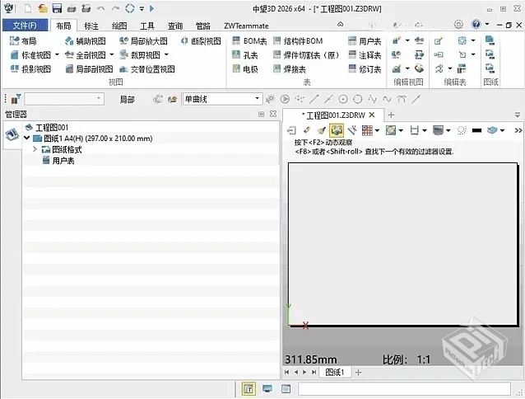This screenshot has width=525, height=399.
Task: Insert a 注释表 annotation table
Action: click(x=365, y=55)
